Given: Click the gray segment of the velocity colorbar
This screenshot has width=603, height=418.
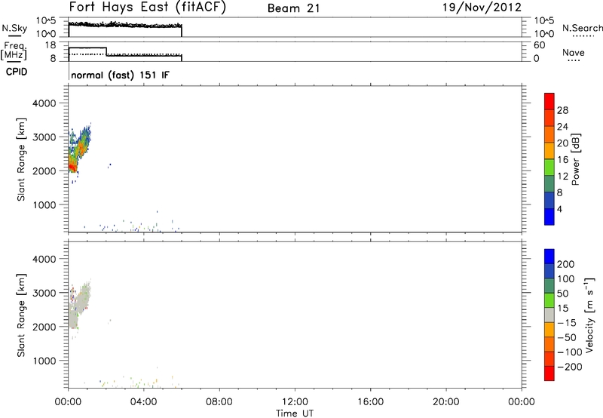Looking at the screenshot, I should click(549, 315).
